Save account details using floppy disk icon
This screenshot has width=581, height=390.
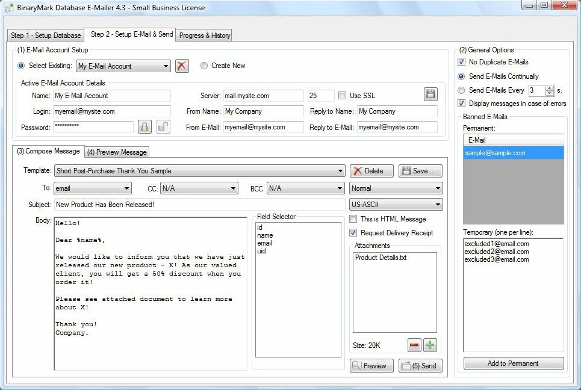click(x=430, y=94)
